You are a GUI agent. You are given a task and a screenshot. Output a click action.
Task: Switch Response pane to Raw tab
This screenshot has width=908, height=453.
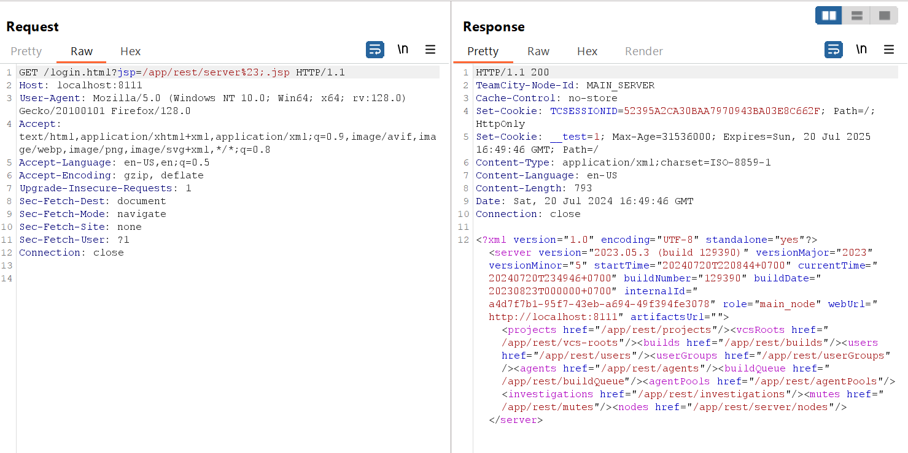click(538, 51)
